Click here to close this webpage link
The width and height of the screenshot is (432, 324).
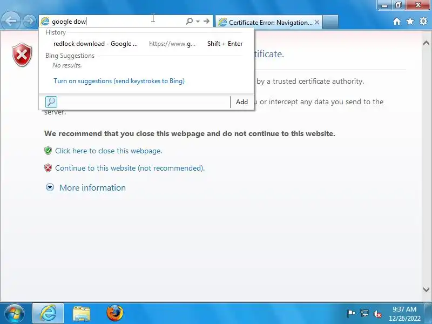point(109,151)
